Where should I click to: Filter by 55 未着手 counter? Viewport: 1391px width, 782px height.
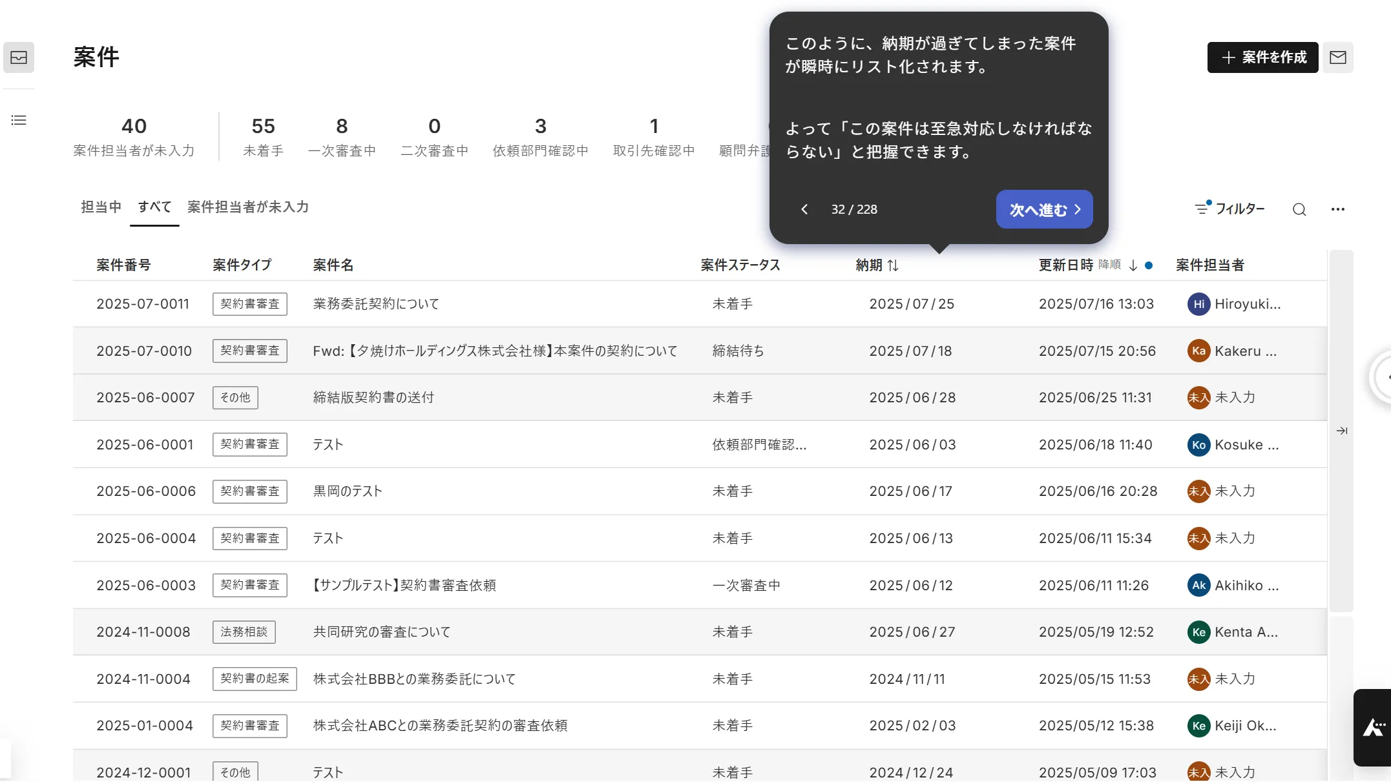point(263,136)
